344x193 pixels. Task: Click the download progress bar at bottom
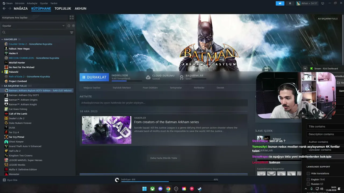169,181
